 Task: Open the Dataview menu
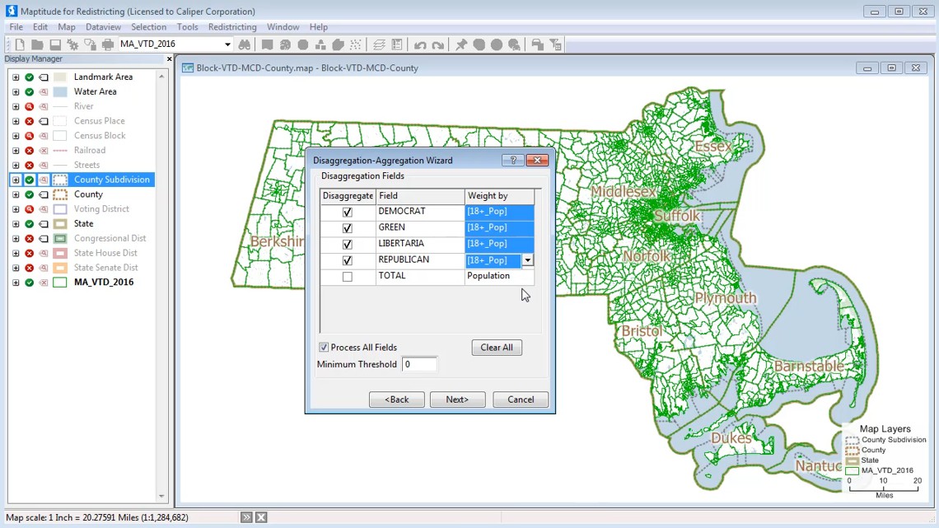pos(103,26)
